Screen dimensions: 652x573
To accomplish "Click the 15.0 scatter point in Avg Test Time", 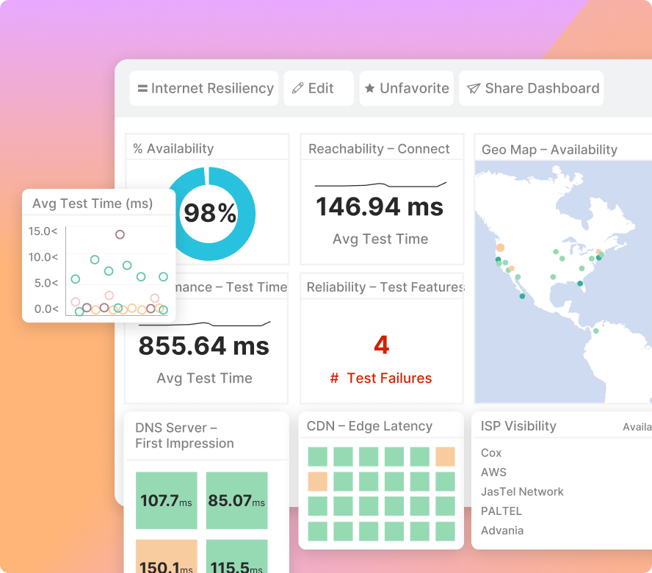I will pos(120,234).
